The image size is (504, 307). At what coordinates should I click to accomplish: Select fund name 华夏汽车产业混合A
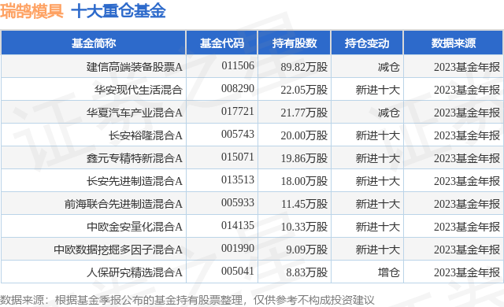tap(135, 113)
